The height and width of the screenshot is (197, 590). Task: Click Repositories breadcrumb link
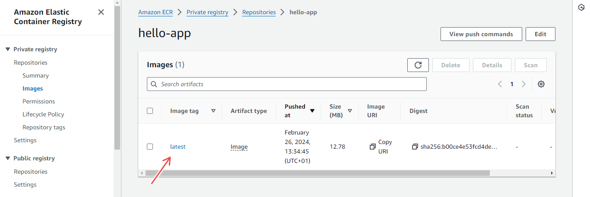[x=259, y=12]
